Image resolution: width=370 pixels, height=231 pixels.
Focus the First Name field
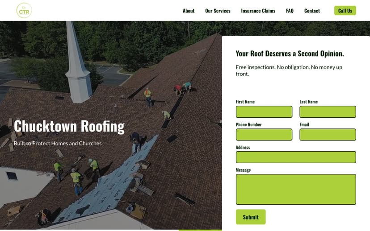(x=264, y=111)
